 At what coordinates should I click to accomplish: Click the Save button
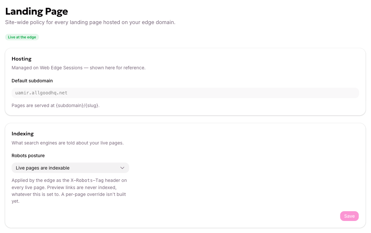349,216
